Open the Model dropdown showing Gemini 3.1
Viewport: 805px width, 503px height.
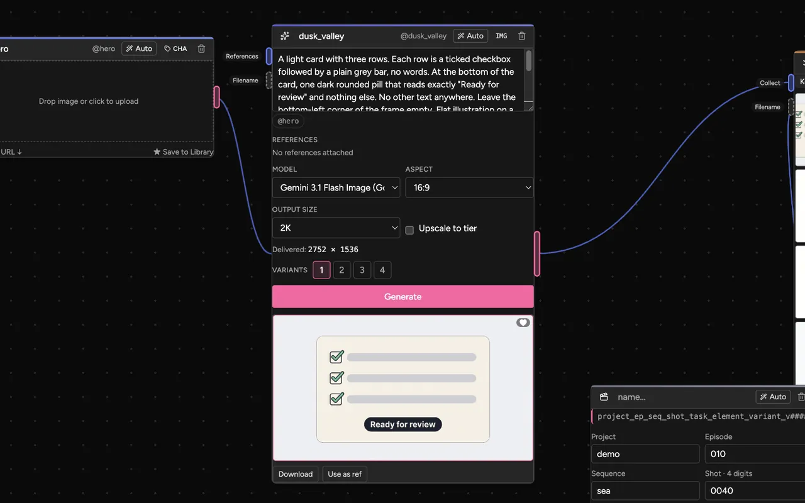(x=336, y=187)
